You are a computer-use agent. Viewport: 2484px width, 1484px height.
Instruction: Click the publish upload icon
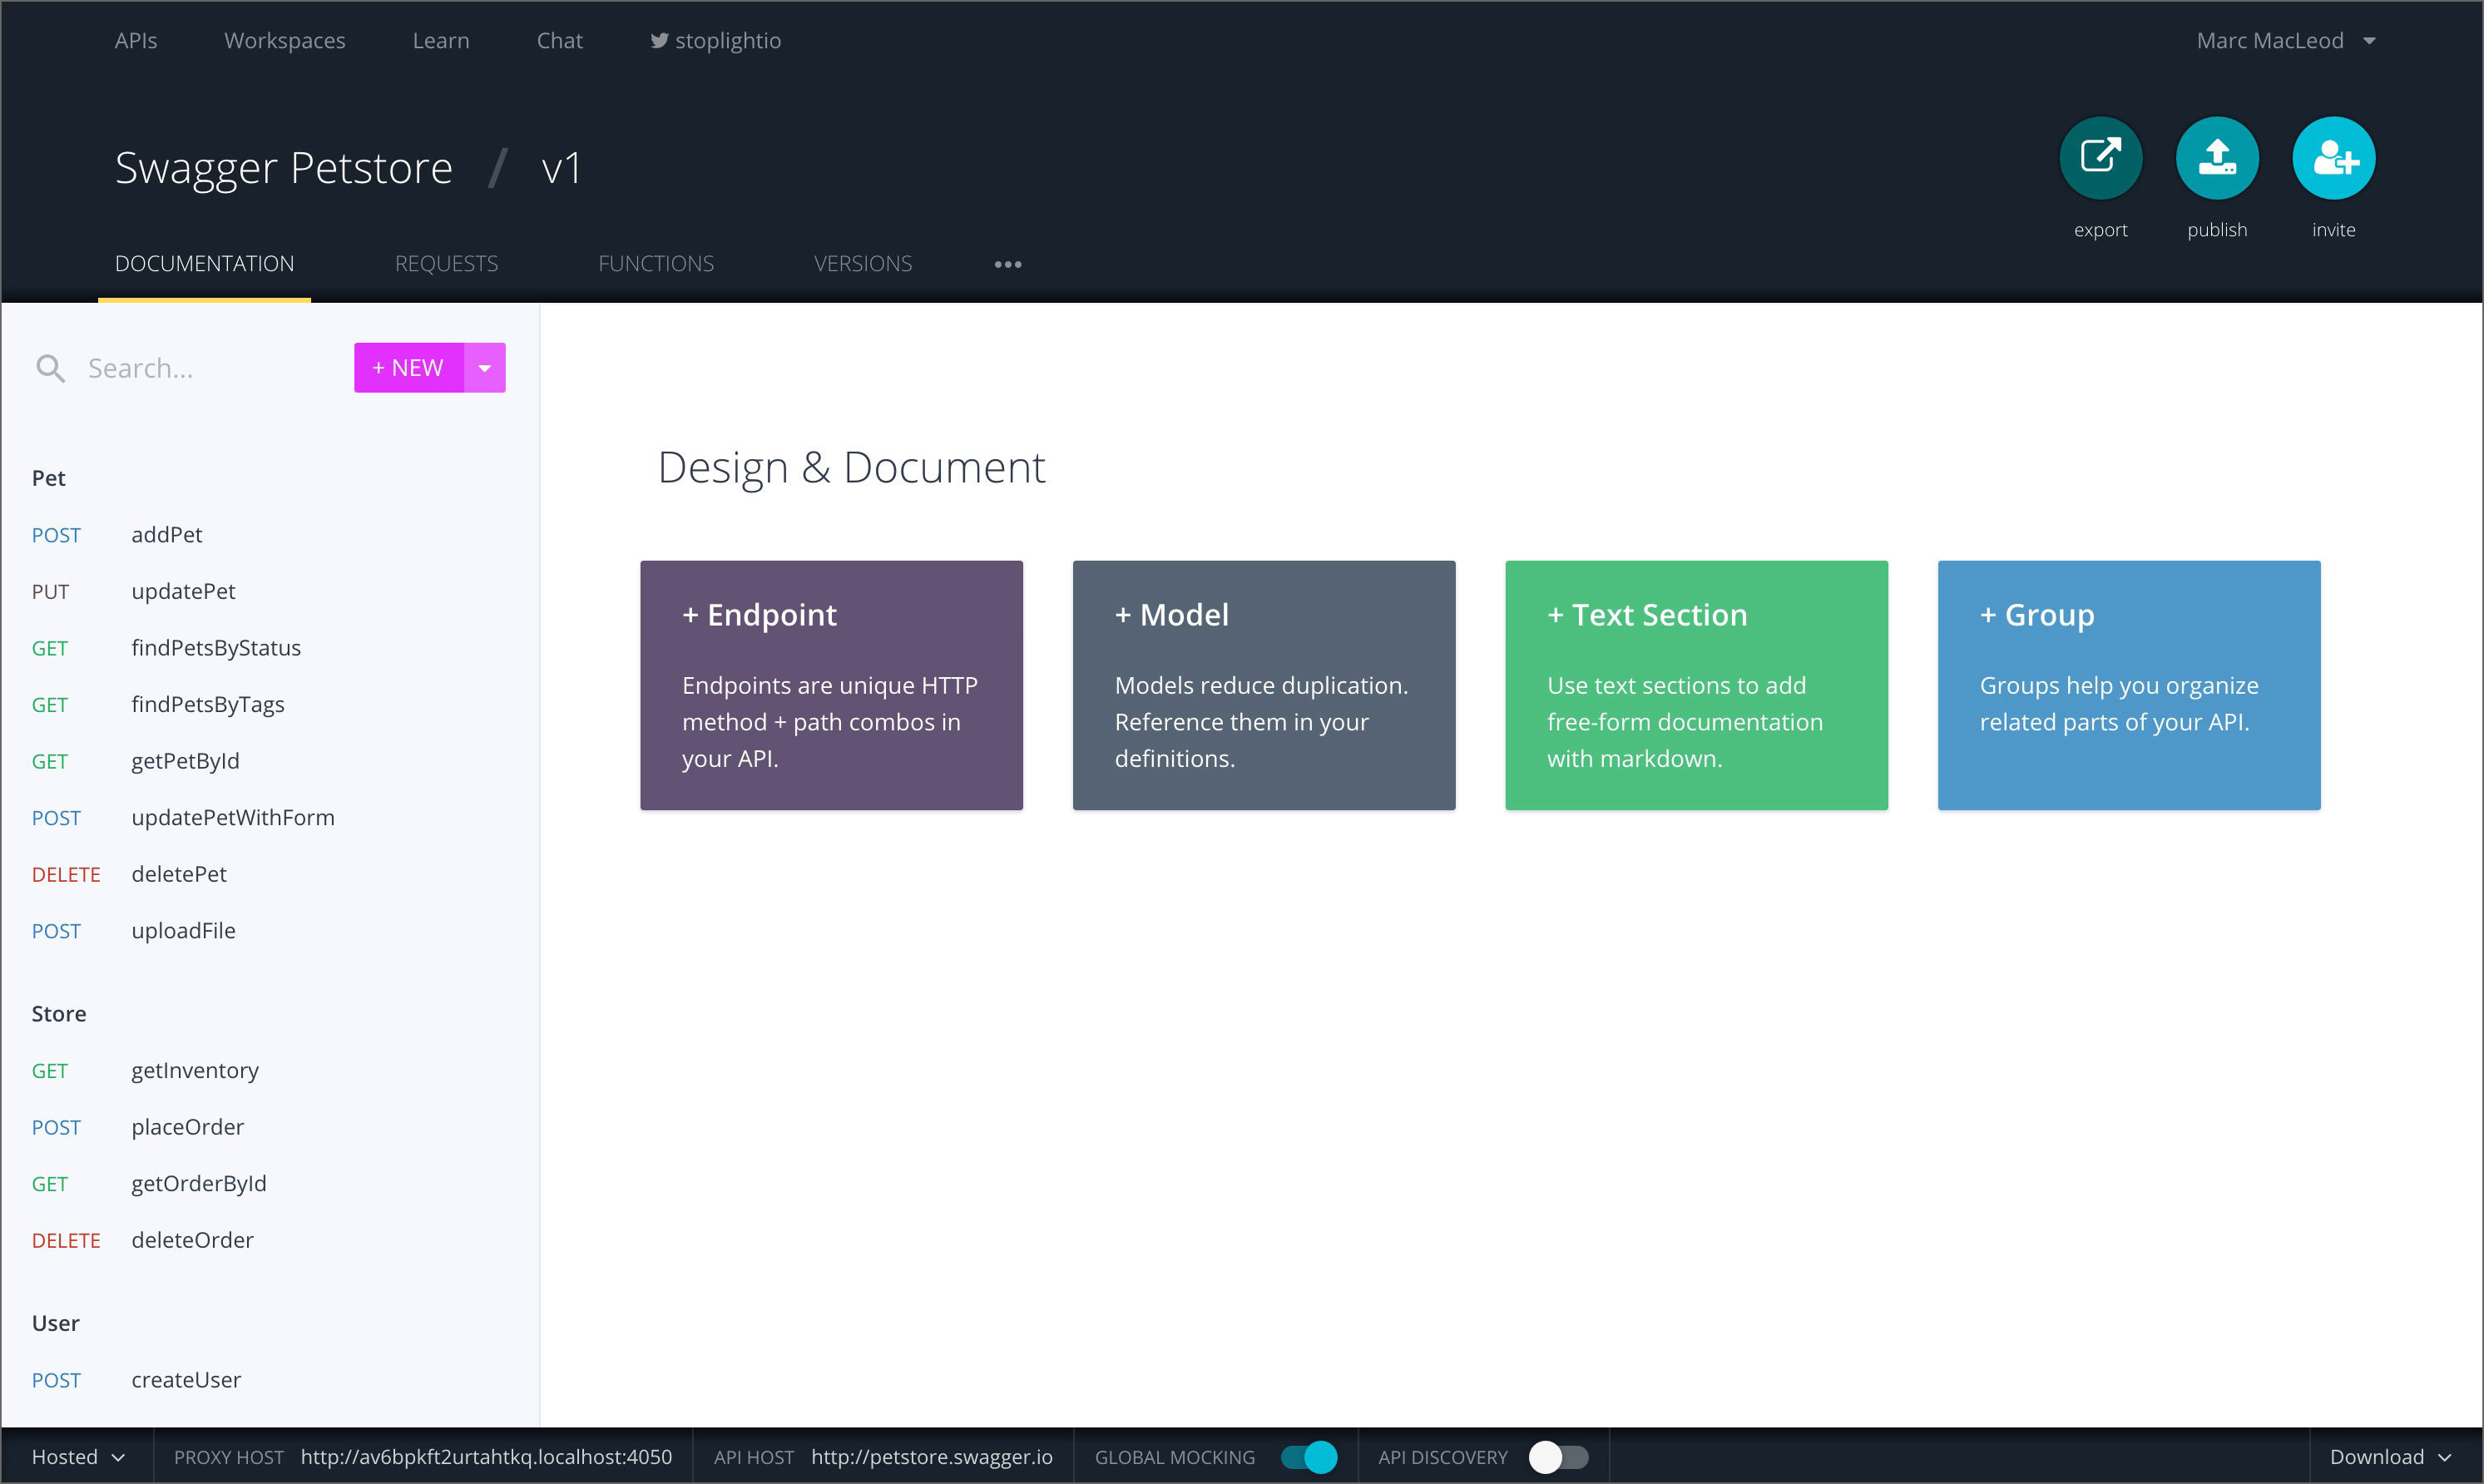coord(2216,158)
